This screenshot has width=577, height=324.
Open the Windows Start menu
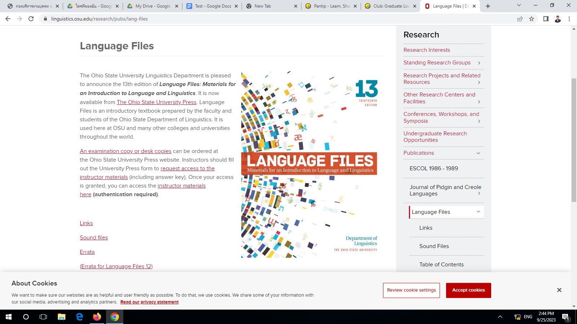coord(9,317)
